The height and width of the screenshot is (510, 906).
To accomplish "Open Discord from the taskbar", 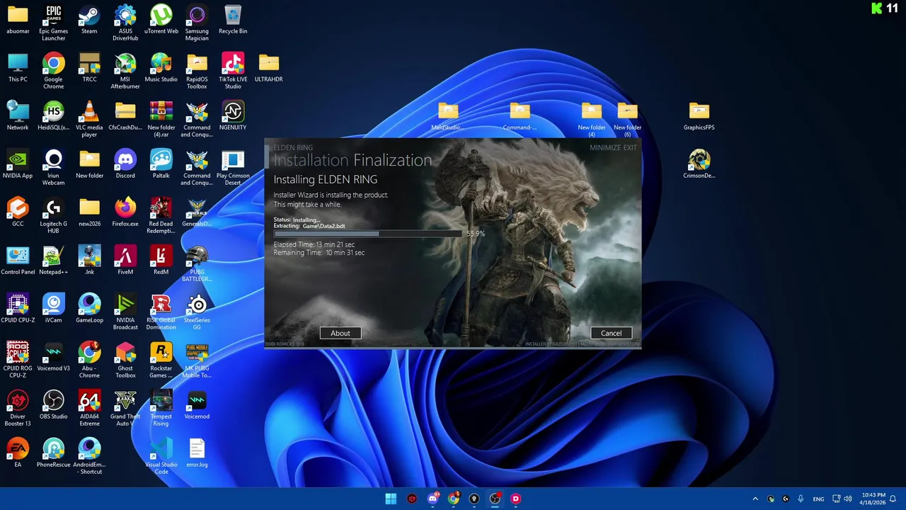I will 432,499.
